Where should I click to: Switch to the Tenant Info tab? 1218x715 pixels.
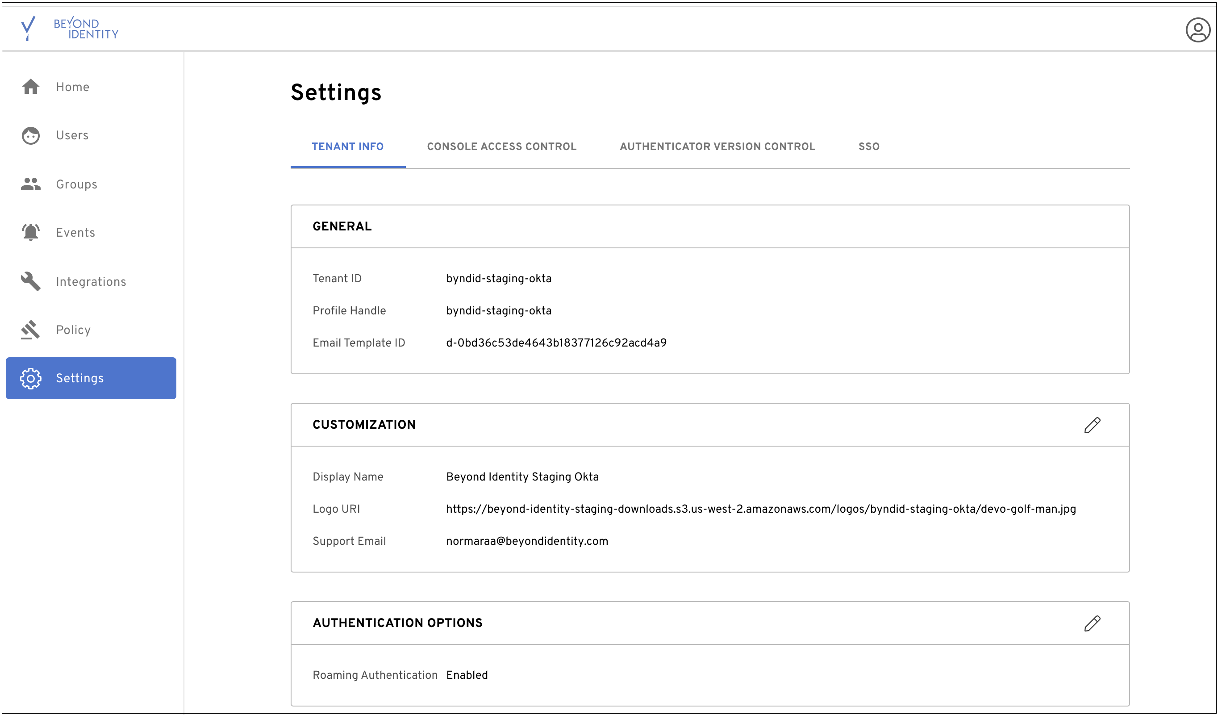coord(347,146)
